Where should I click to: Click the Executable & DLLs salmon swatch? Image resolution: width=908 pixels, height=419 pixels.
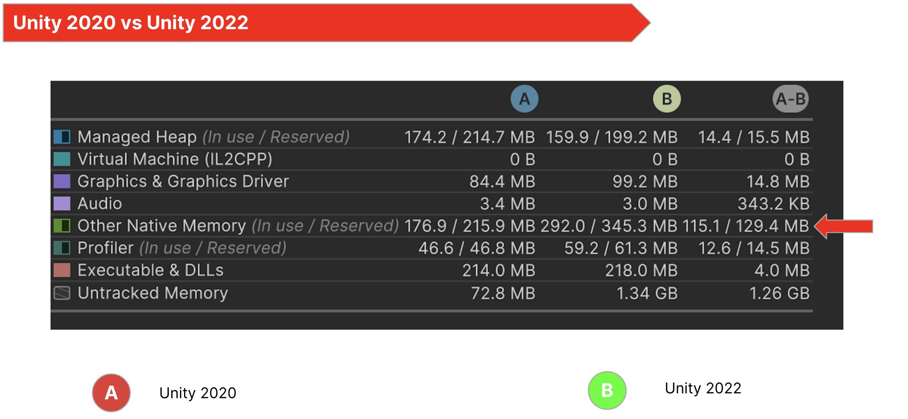click(x=62, y=270)
